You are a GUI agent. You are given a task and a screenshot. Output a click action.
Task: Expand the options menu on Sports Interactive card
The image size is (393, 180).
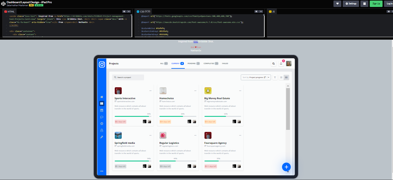150,90
